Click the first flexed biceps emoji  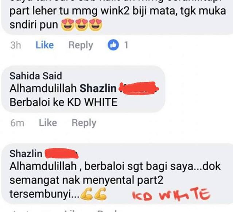coord(87,194)
